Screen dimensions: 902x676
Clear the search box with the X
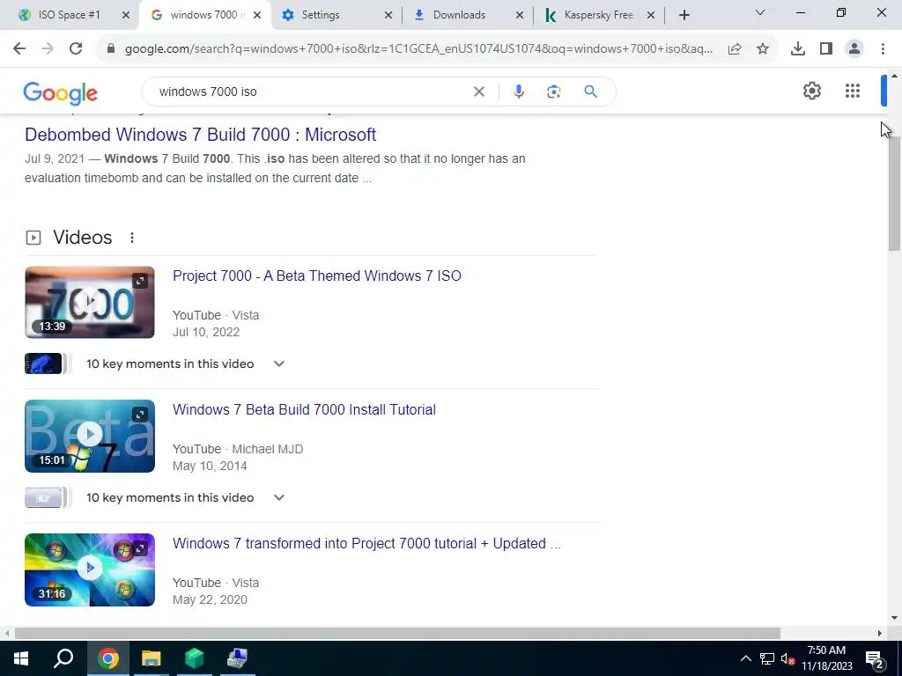click(478, 92)
